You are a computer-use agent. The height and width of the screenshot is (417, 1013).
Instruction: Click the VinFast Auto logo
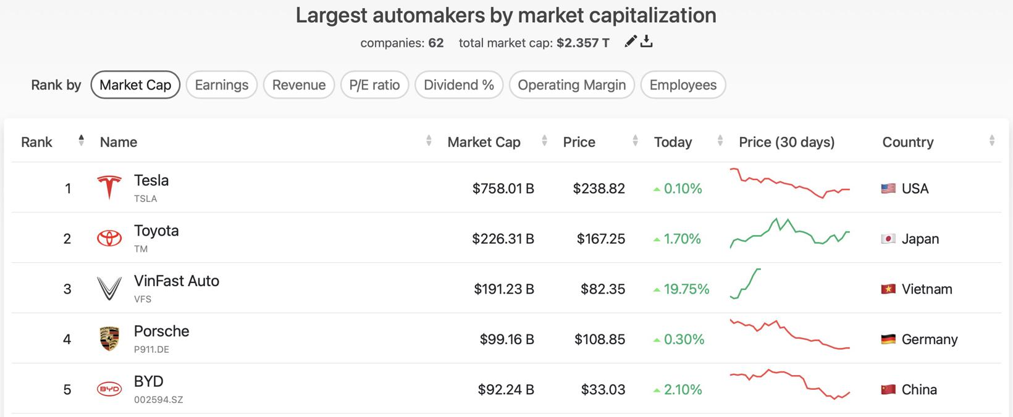109,288
